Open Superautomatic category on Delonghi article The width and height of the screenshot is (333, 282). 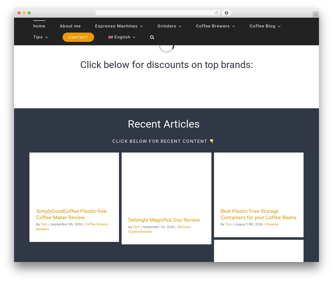tap(140, 232)
